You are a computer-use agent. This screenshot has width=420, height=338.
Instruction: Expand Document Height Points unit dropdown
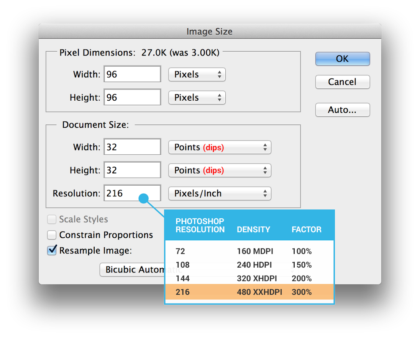(220, 170)
